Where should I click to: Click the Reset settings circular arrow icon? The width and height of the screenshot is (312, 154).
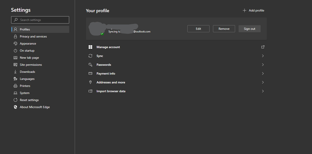[x=15, y=100]
